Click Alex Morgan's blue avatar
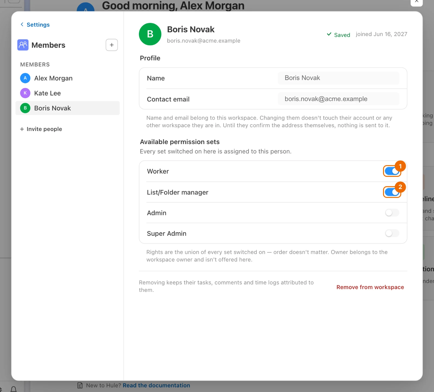Image resolution: width=434 pixels, height=392 pixels. coord(25,78)
